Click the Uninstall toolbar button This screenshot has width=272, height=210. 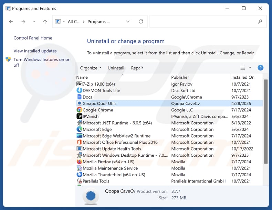116,68
